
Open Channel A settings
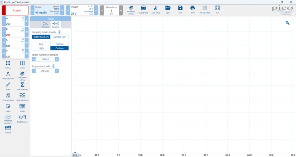pyautogui.click(x=15, y=21)
